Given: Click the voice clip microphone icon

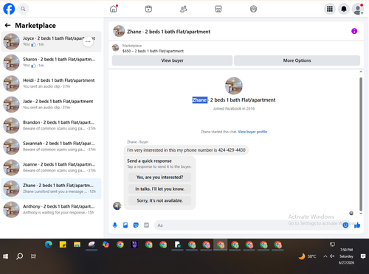Looking at the screenshot, I should [x=115, y=225].
